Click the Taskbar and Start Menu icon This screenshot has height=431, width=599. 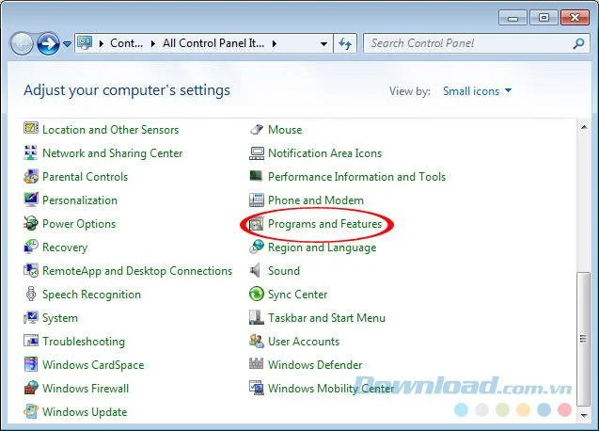point(257,317)
